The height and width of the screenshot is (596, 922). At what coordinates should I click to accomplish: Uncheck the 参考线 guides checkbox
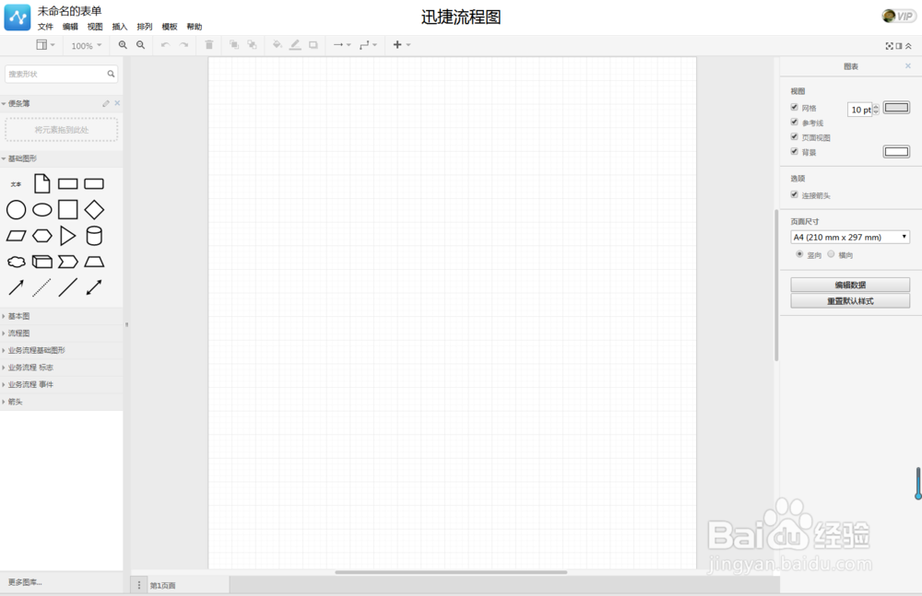(x=795, y=122)
